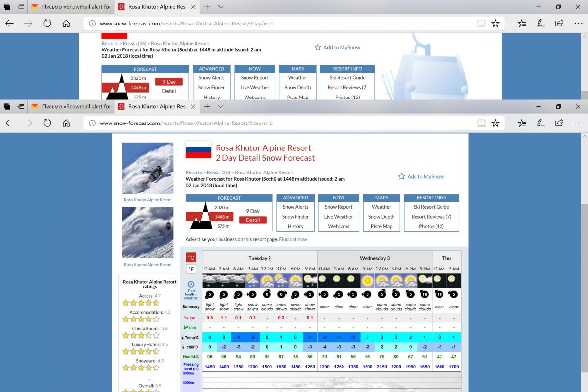Viewport: 588px width, 392px height.
Task: Refresh the page in the front browser window
Action: tap(48, 123)
